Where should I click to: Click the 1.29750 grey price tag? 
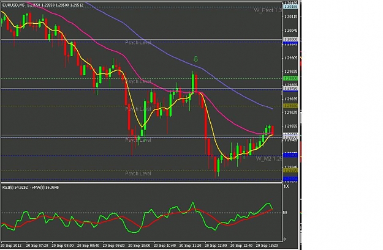point(290,88)
